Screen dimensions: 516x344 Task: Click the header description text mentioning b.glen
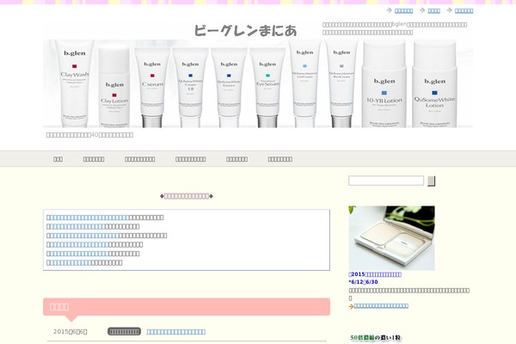tap(395, 28)
